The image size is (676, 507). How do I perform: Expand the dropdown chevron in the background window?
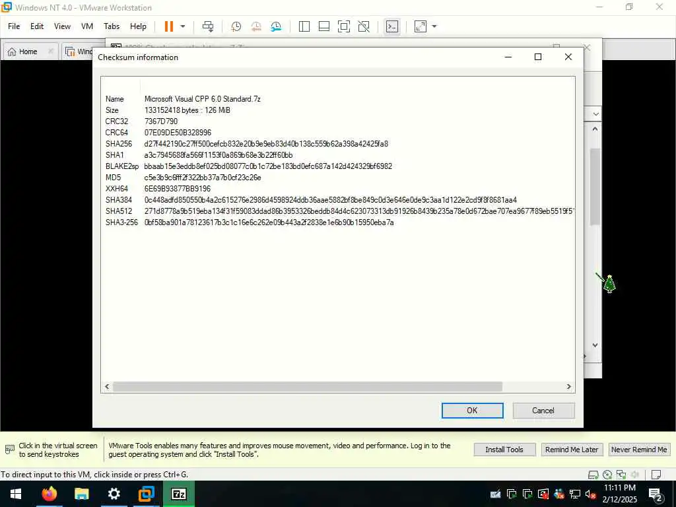(596, 114)
